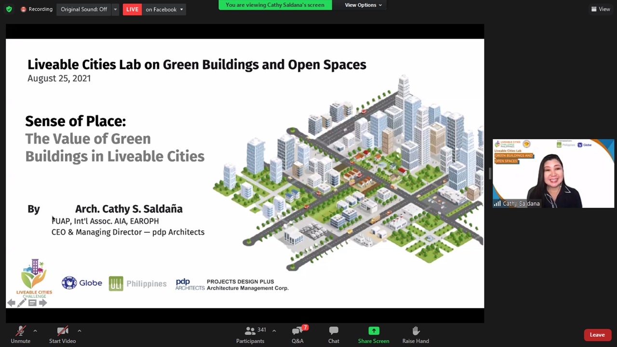
Task: Start Video camera toggle
Action: coord(62,334)
